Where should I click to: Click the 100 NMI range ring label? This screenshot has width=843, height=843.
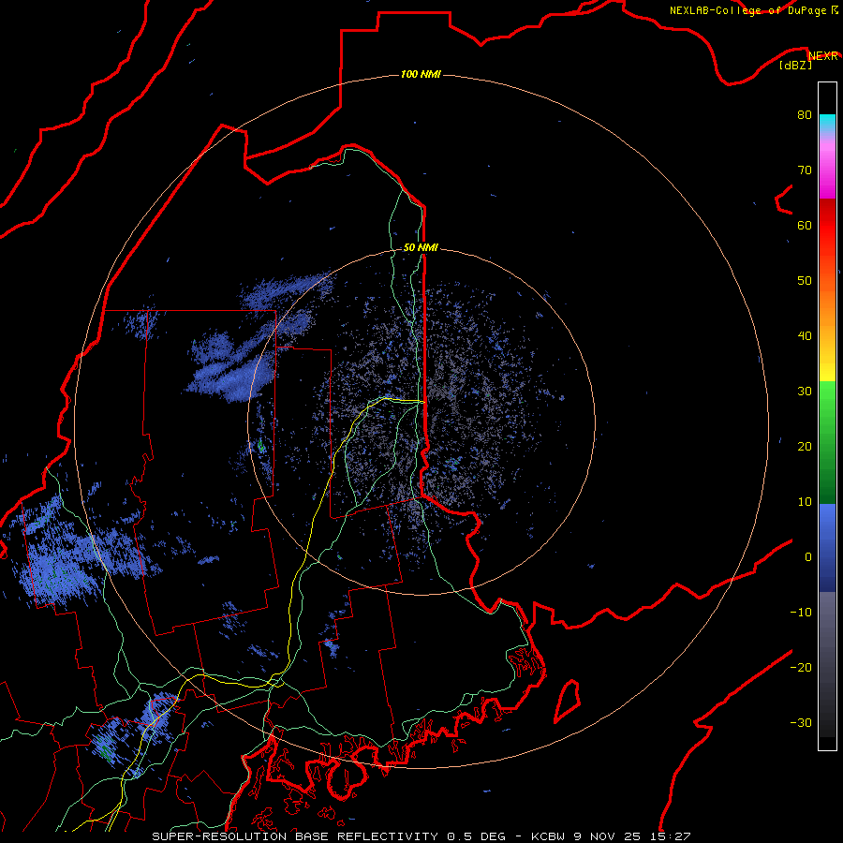421,74
